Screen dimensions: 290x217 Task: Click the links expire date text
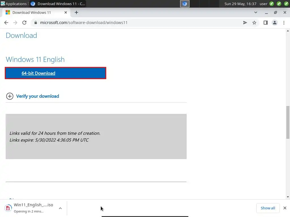(x=49, y=140)
